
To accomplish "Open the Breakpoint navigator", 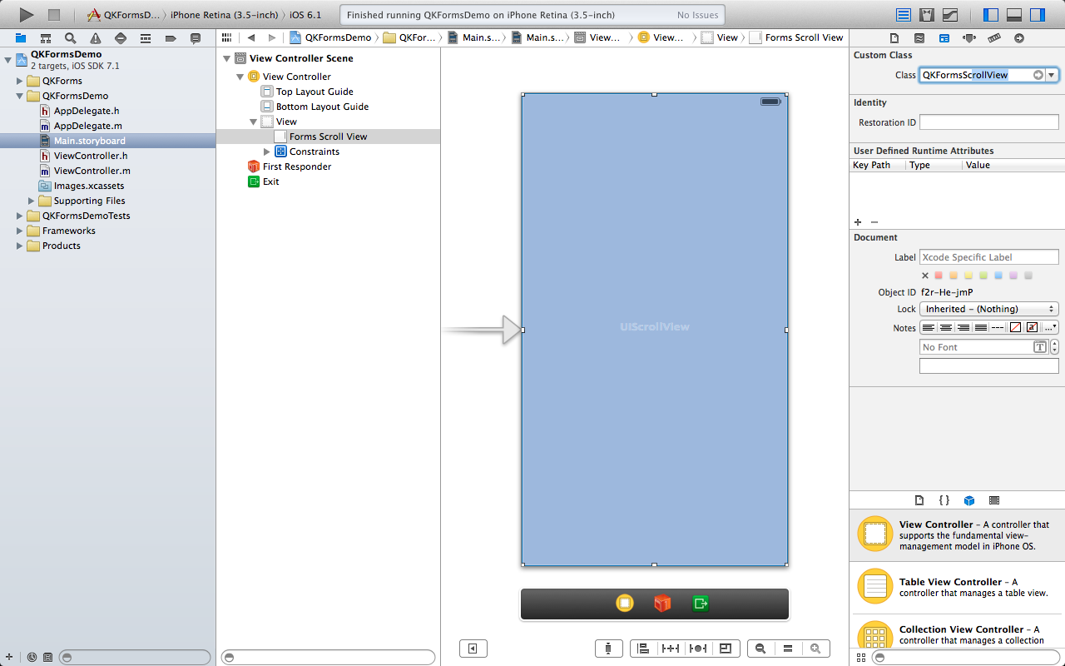I will 171,38.
